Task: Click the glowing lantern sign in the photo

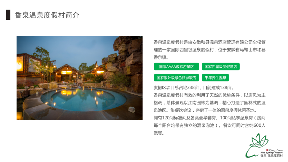Action: [20, 64]
